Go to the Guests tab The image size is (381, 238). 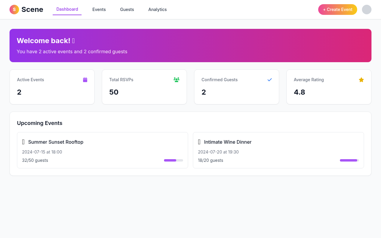[127, 10]
